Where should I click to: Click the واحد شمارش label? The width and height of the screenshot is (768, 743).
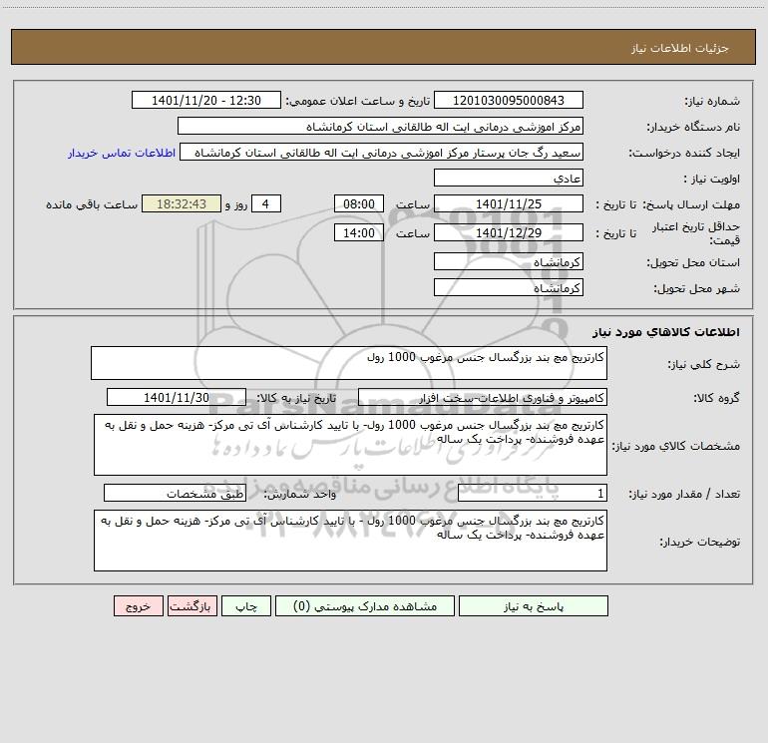pos(300,495)
